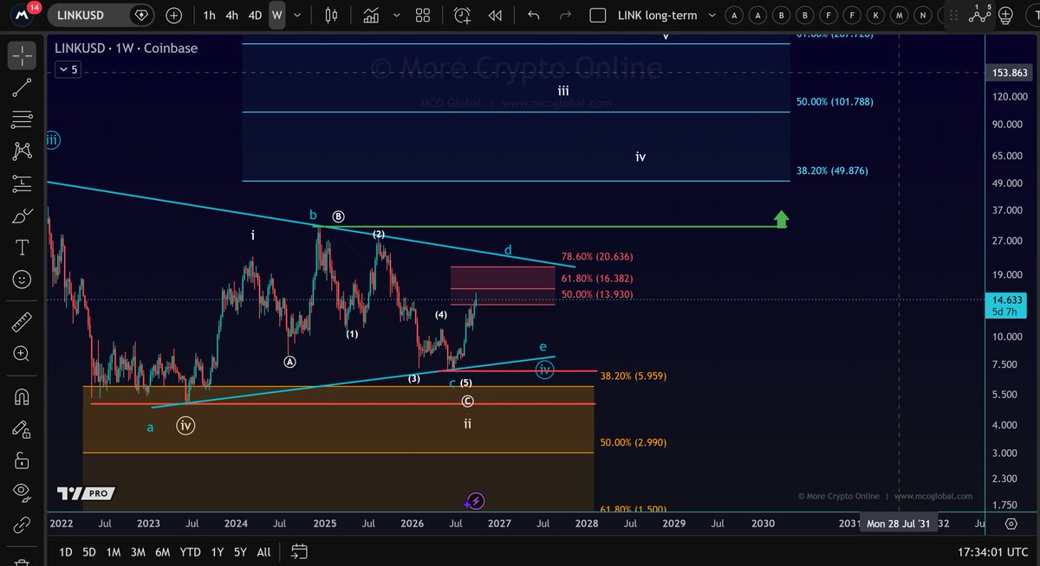Click the 78.60% (20.636) Fibonacci label
Screen dimensions: 1040x566
click(x=596, y=257)
